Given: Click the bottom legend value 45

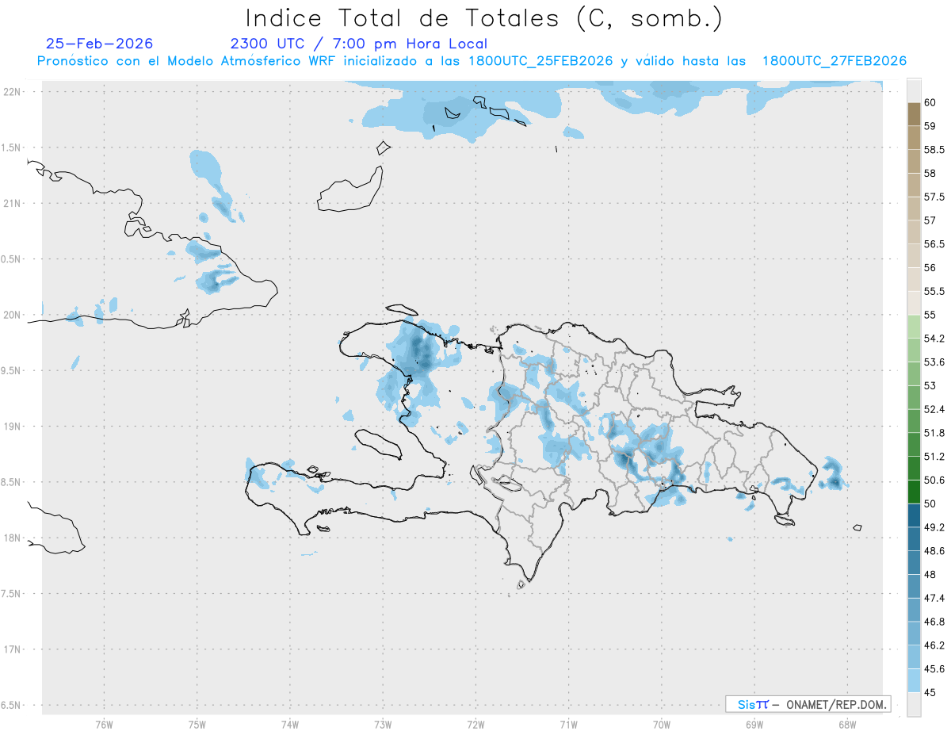Looking at the screenshot, I should click(x=930, y=692).
